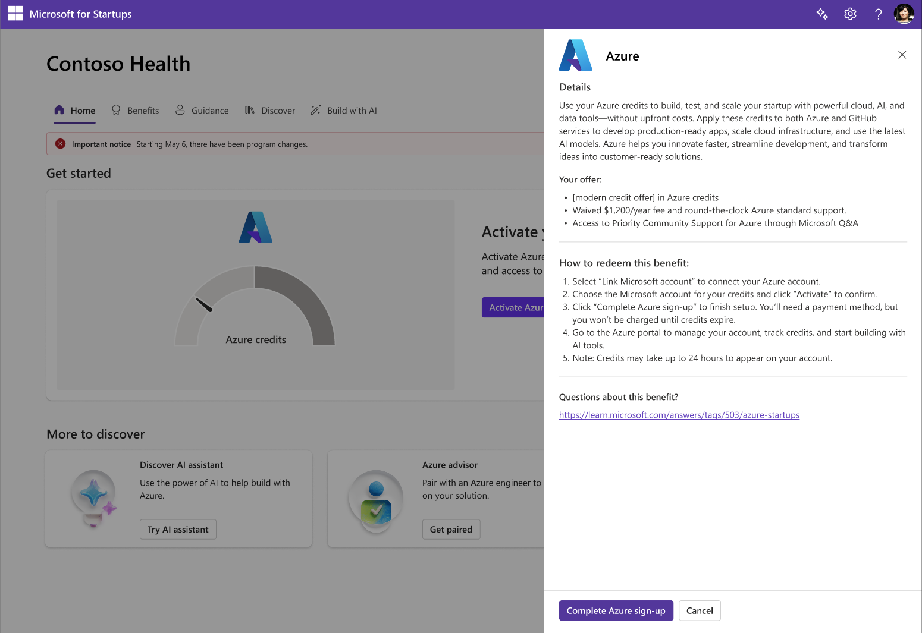Click the Get paired button

point(451,529)
